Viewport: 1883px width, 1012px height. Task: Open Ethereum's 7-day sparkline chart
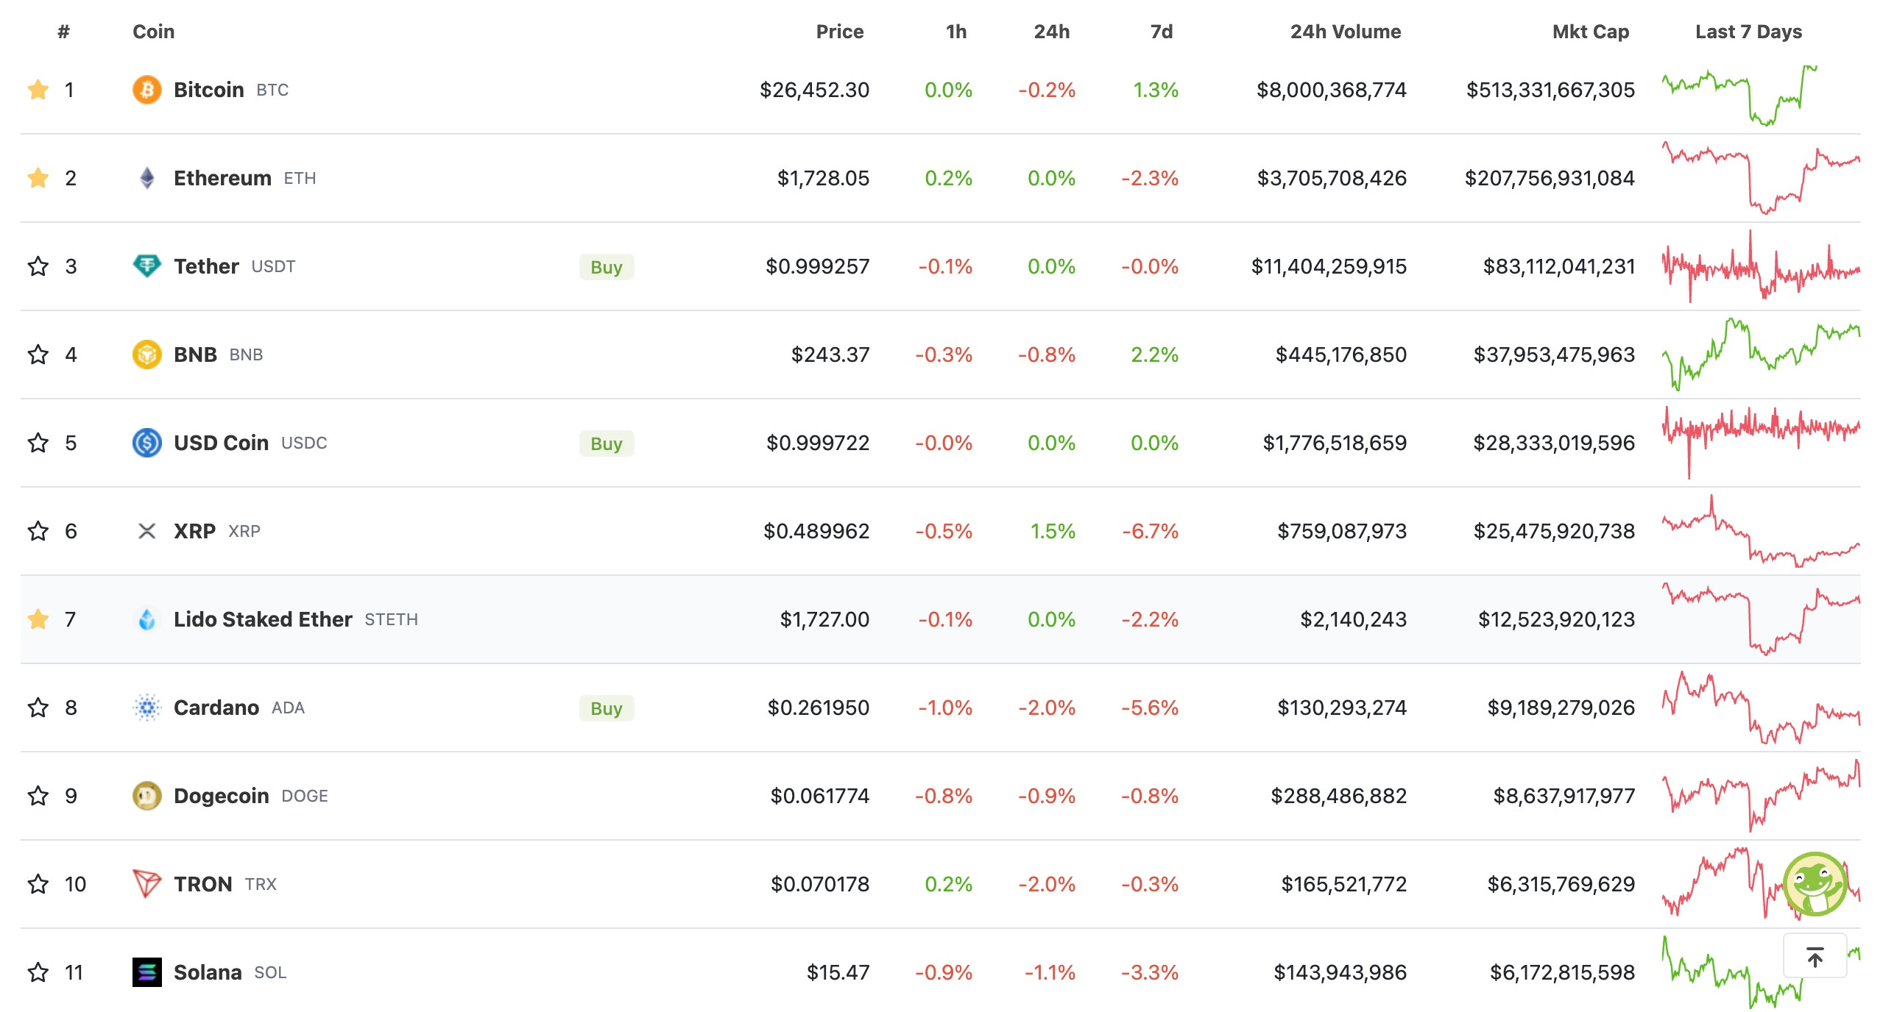tap(1761, 178)
